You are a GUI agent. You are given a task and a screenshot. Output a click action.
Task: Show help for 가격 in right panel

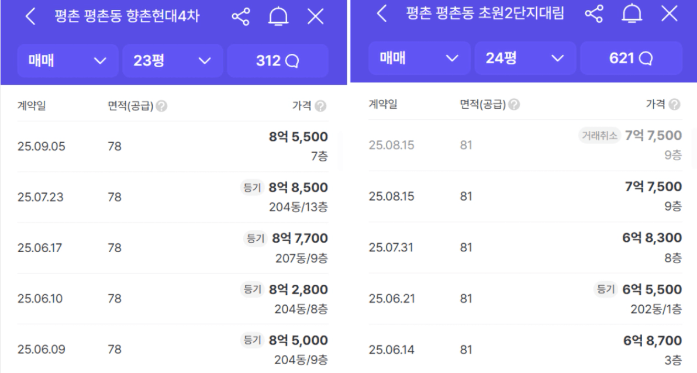click(x=674, y=105)
